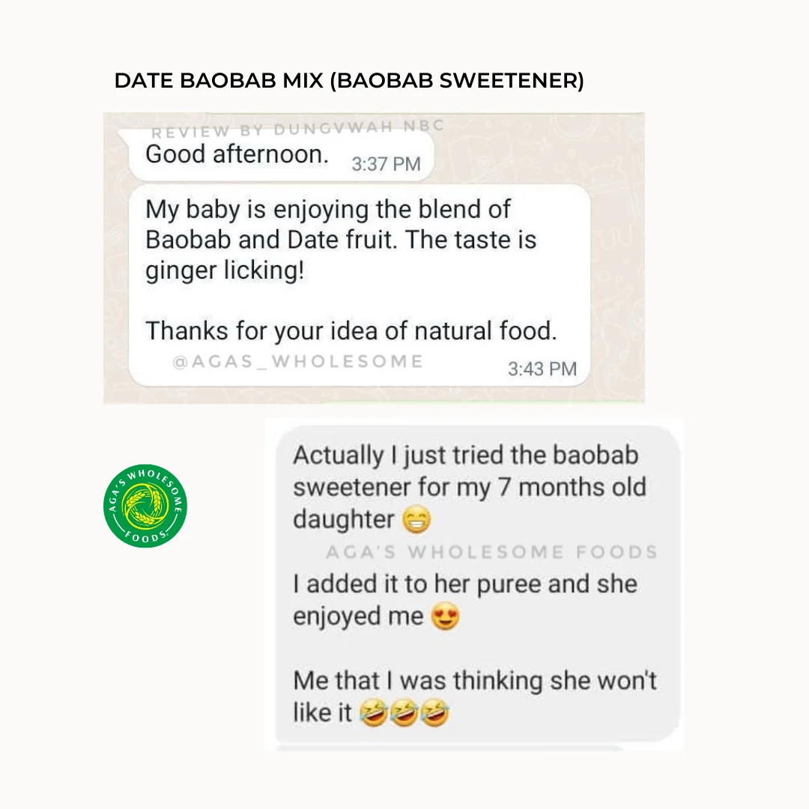The width and height of the screenshot is (809, 809).
Task: Select the Good afternoon message bubble
Action: tap(281, 155)
